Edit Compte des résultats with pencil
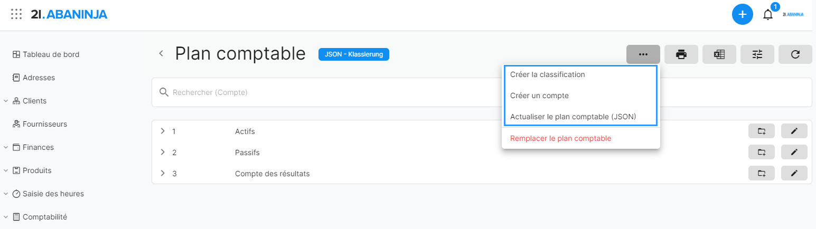Screen dimensions: 816x229 794,173
